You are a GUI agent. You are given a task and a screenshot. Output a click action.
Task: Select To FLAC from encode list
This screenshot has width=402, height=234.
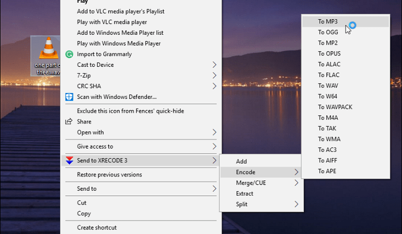click(x=328, y=75)
